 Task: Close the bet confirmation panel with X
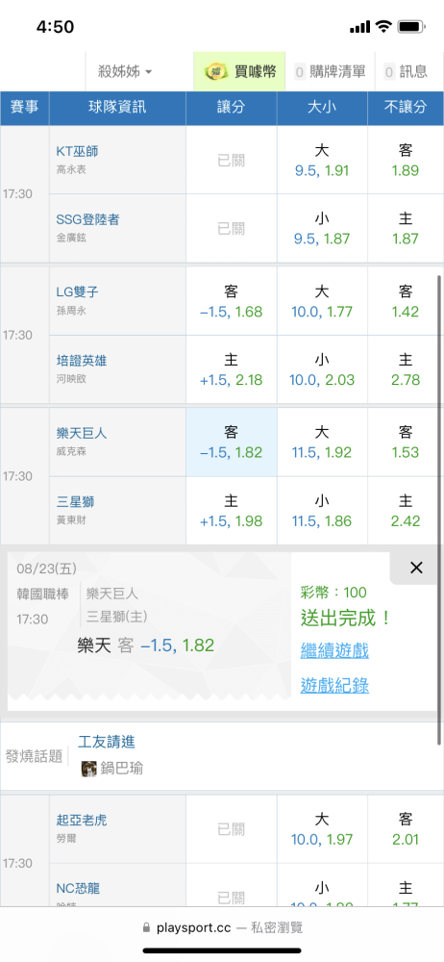point(416,569)
